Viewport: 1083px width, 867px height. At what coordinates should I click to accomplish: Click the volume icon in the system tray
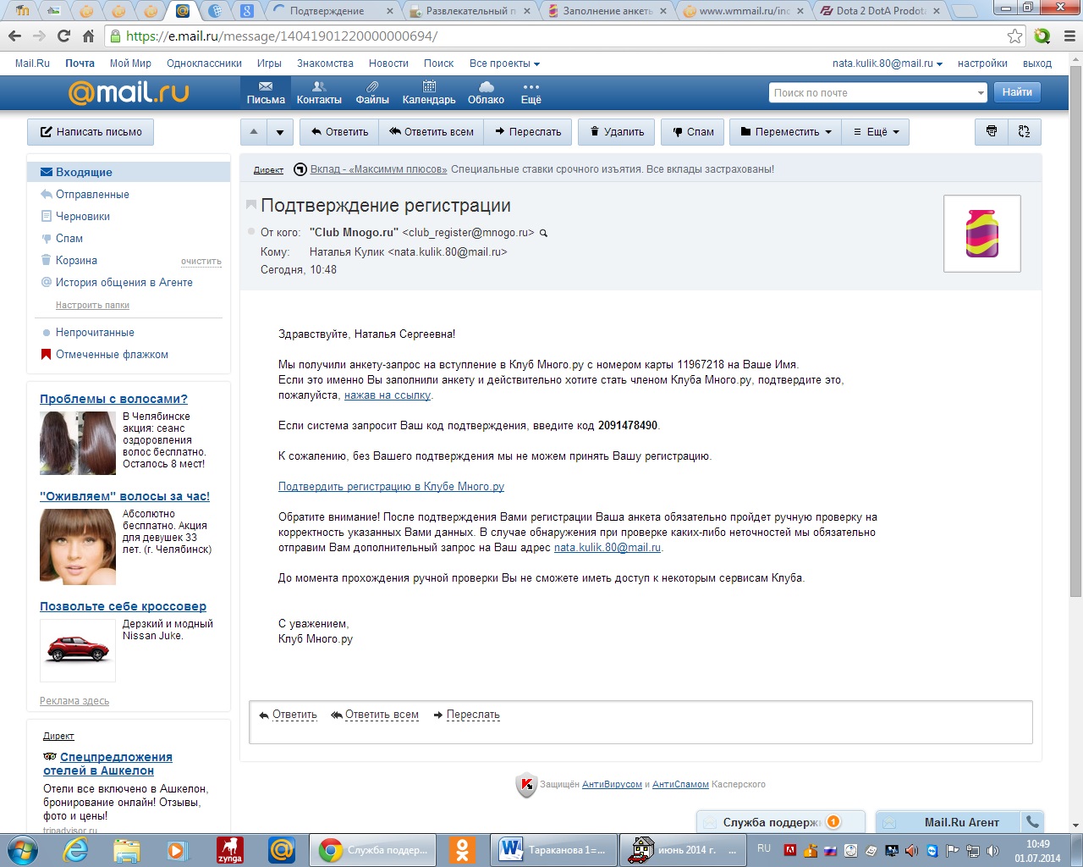click(912, 850)
